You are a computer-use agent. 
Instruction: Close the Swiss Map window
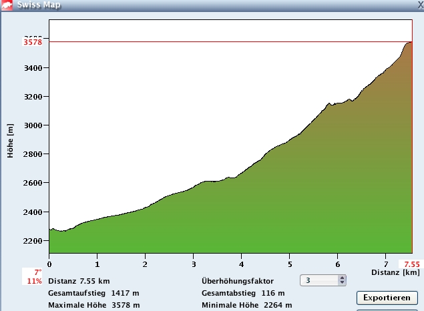pyautogui.click(x=419, y=4)
